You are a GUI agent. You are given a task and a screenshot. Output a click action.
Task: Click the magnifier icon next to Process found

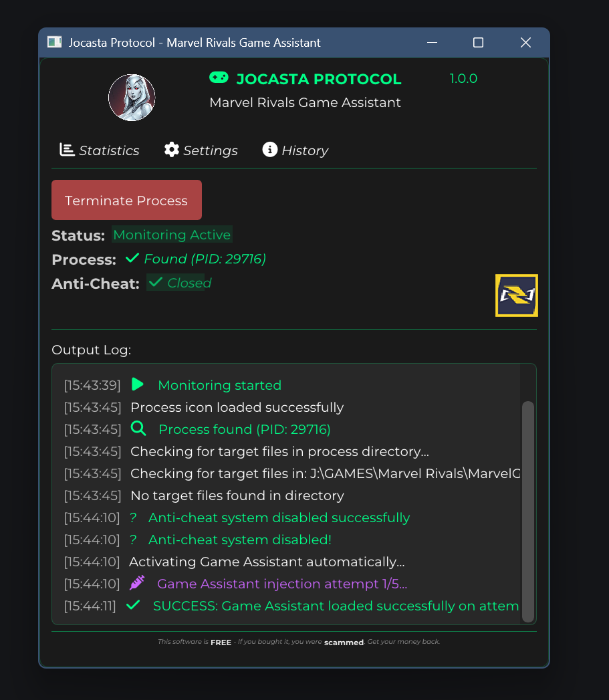pos(138,429)
